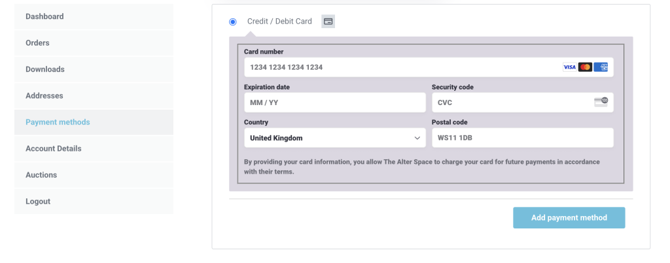
Task: Open Account Details in the sidebar
Action: [x=94, y=149]
